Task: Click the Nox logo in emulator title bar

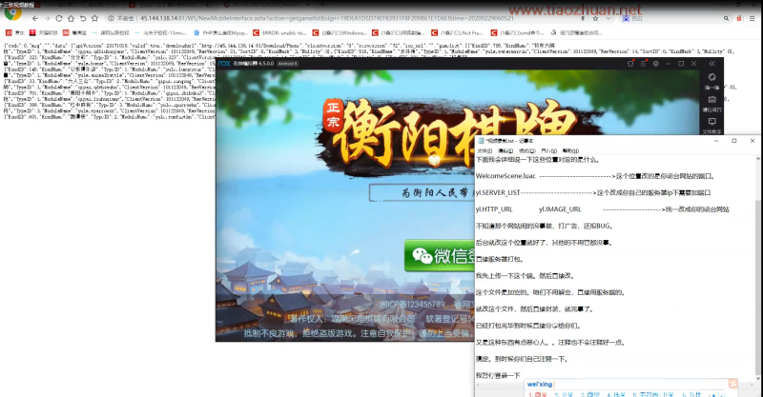Action: [224, 64]
